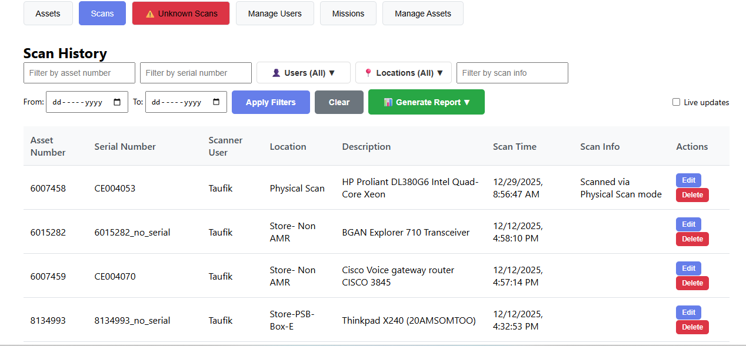Click BGAN Explorer 710 Transceiver description
Viewport: 746px width, 346px height.
(406, 233)
